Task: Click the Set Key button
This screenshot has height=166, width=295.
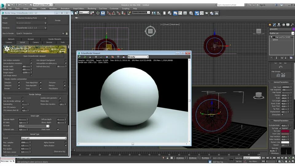Action: (x=238, y=161)
